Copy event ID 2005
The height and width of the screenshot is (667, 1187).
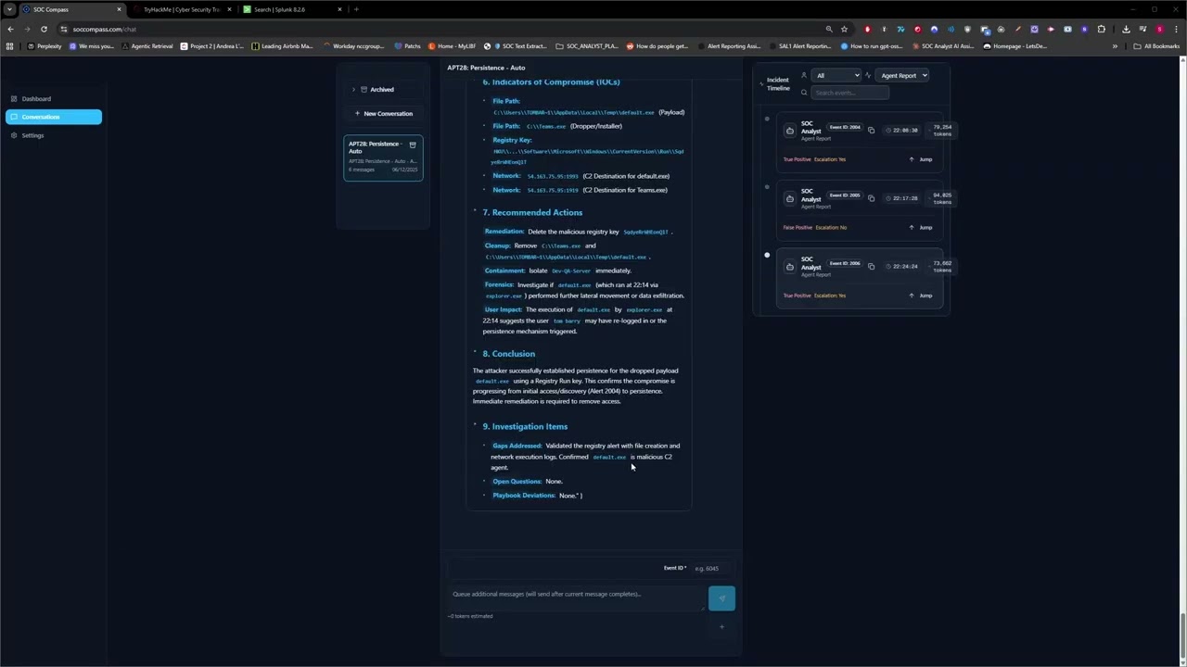coord(871,198)
